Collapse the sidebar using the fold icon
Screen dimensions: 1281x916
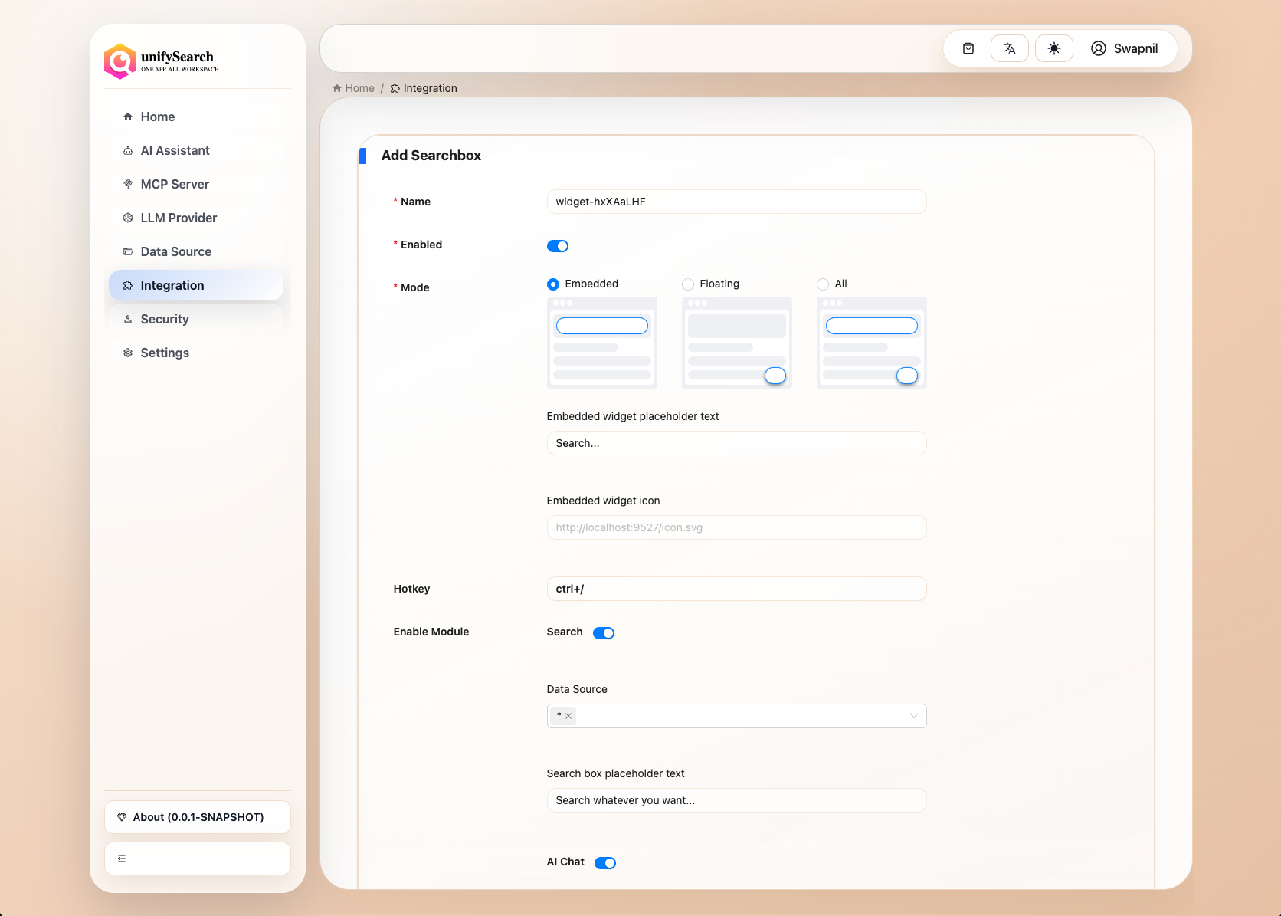pyautogui.click(x=122, y=859)
